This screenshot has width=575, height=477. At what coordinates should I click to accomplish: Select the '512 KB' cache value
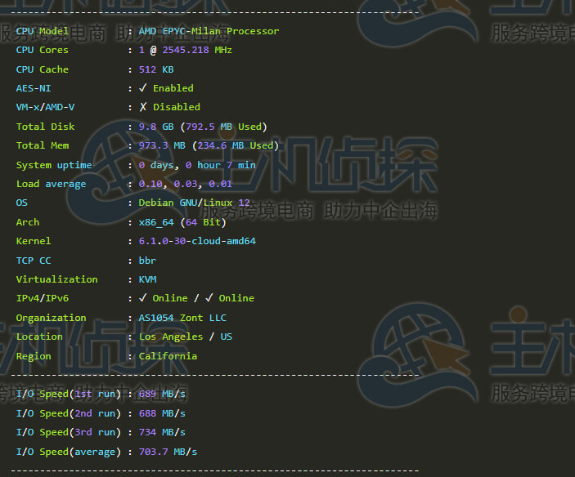point(156,69)
